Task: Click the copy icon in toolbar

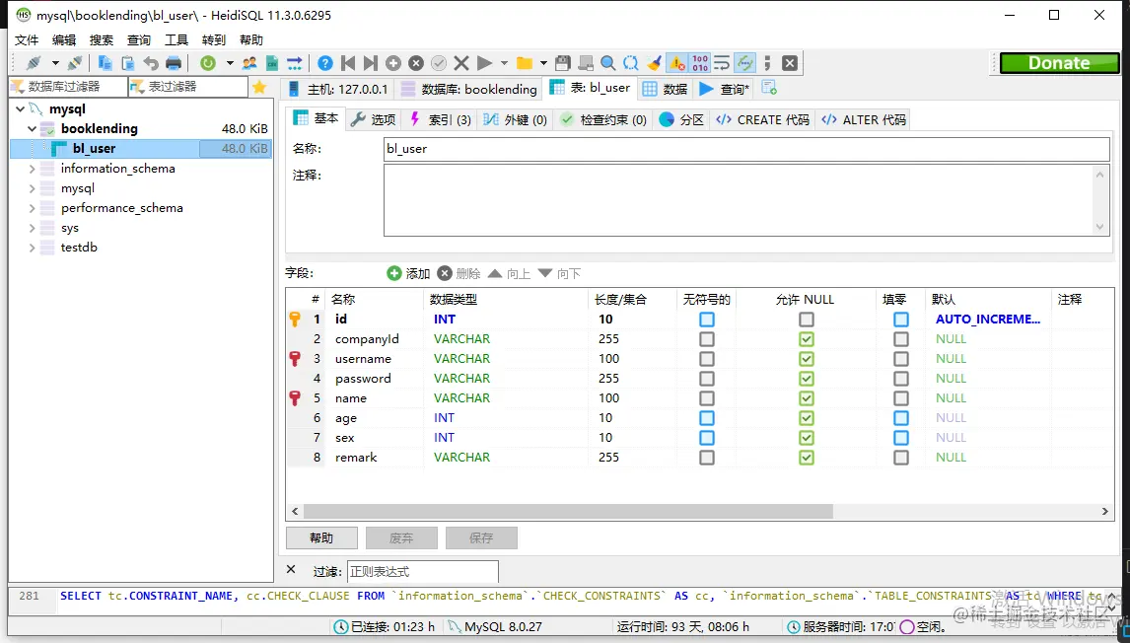Action: tap(106, 63)
